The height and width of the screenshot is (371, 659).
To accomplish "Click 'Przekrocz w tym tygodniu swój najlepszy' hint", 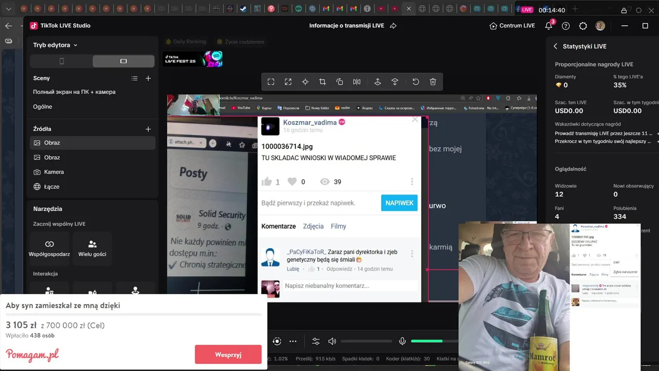I will pyautogui.click(x=603, y=141).
